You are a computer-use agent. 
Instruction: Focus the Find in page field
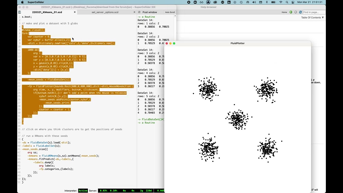(314, 12)
